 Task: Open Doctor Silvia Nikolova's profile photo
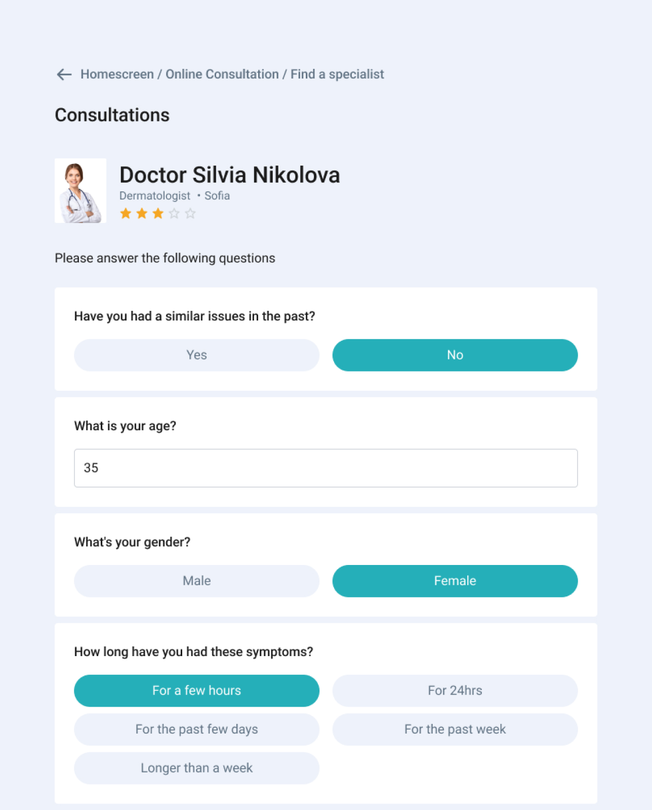[80, 191]
